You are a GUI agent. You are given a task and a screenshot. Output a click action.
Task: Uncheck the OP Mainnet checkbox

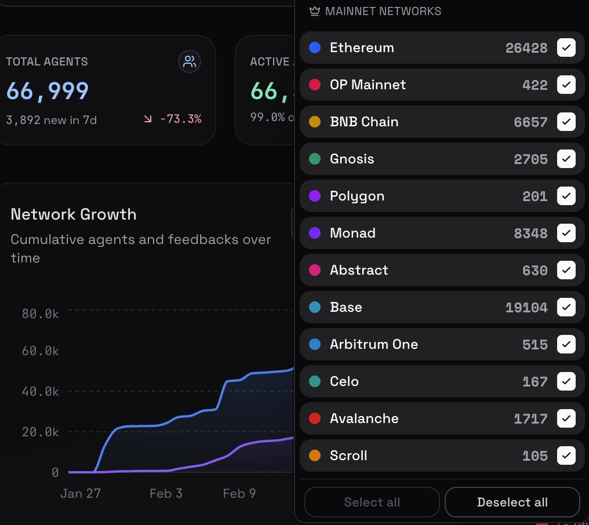[566, 85]
